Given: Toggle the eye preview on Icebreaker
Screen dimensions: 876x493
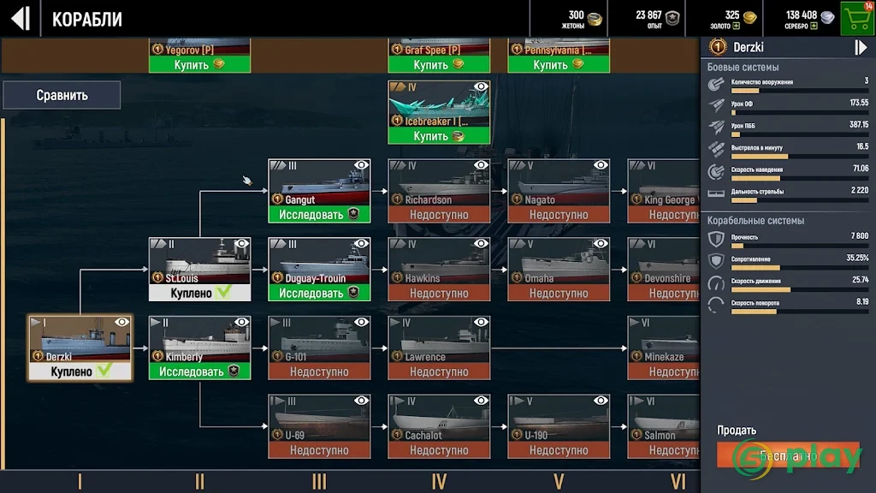Looking at the screenshot, I should pyautogui.click(x=481, y=86).
